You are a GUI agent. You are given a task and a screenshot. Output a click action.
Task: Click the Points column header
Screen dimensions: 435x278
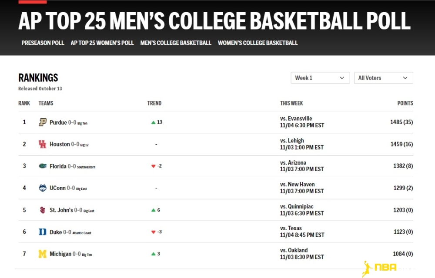[405, 103]
